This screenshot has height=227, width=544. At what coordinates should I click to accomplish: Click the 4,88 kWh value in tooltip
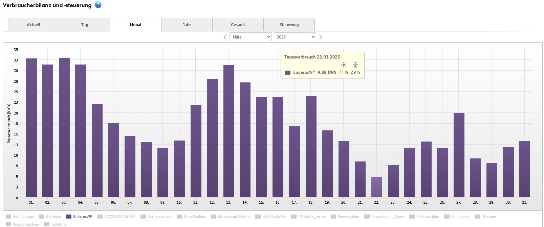[x=327, y=72]
